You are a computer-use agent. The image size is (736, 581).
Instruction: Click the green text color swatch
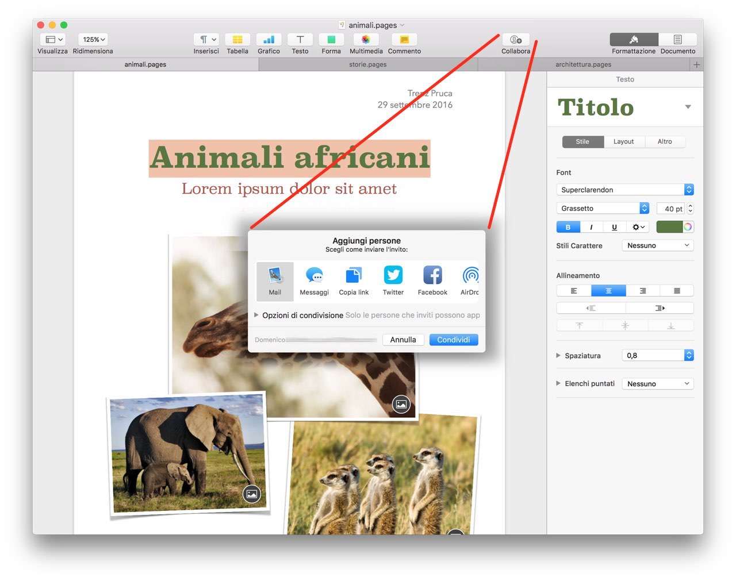pyautogui.click(x=669, y=227)
